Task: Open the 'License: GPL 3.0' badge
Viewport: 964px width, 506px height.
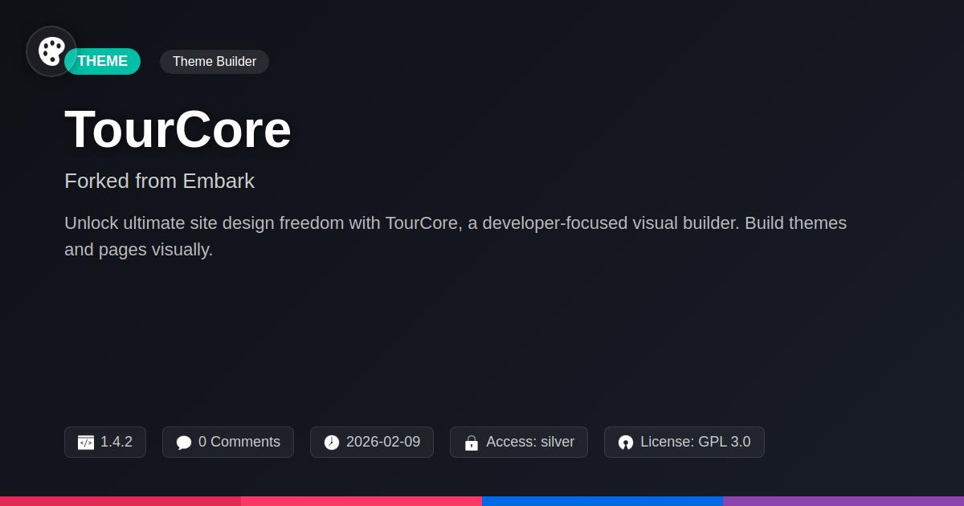Action: pos(684,442)
